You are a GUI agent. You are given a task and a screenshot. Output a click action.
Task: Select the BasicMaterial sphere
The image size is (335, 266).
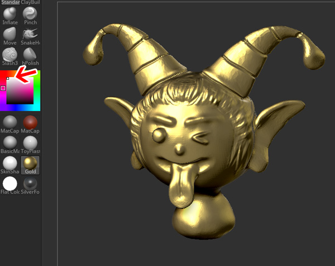[9, 142]
